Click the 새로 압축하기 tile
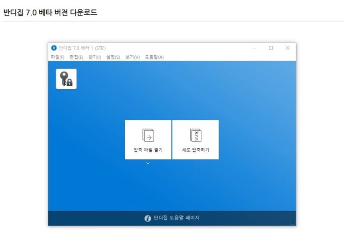The image size is (347, 241). (x=195, y=139)
